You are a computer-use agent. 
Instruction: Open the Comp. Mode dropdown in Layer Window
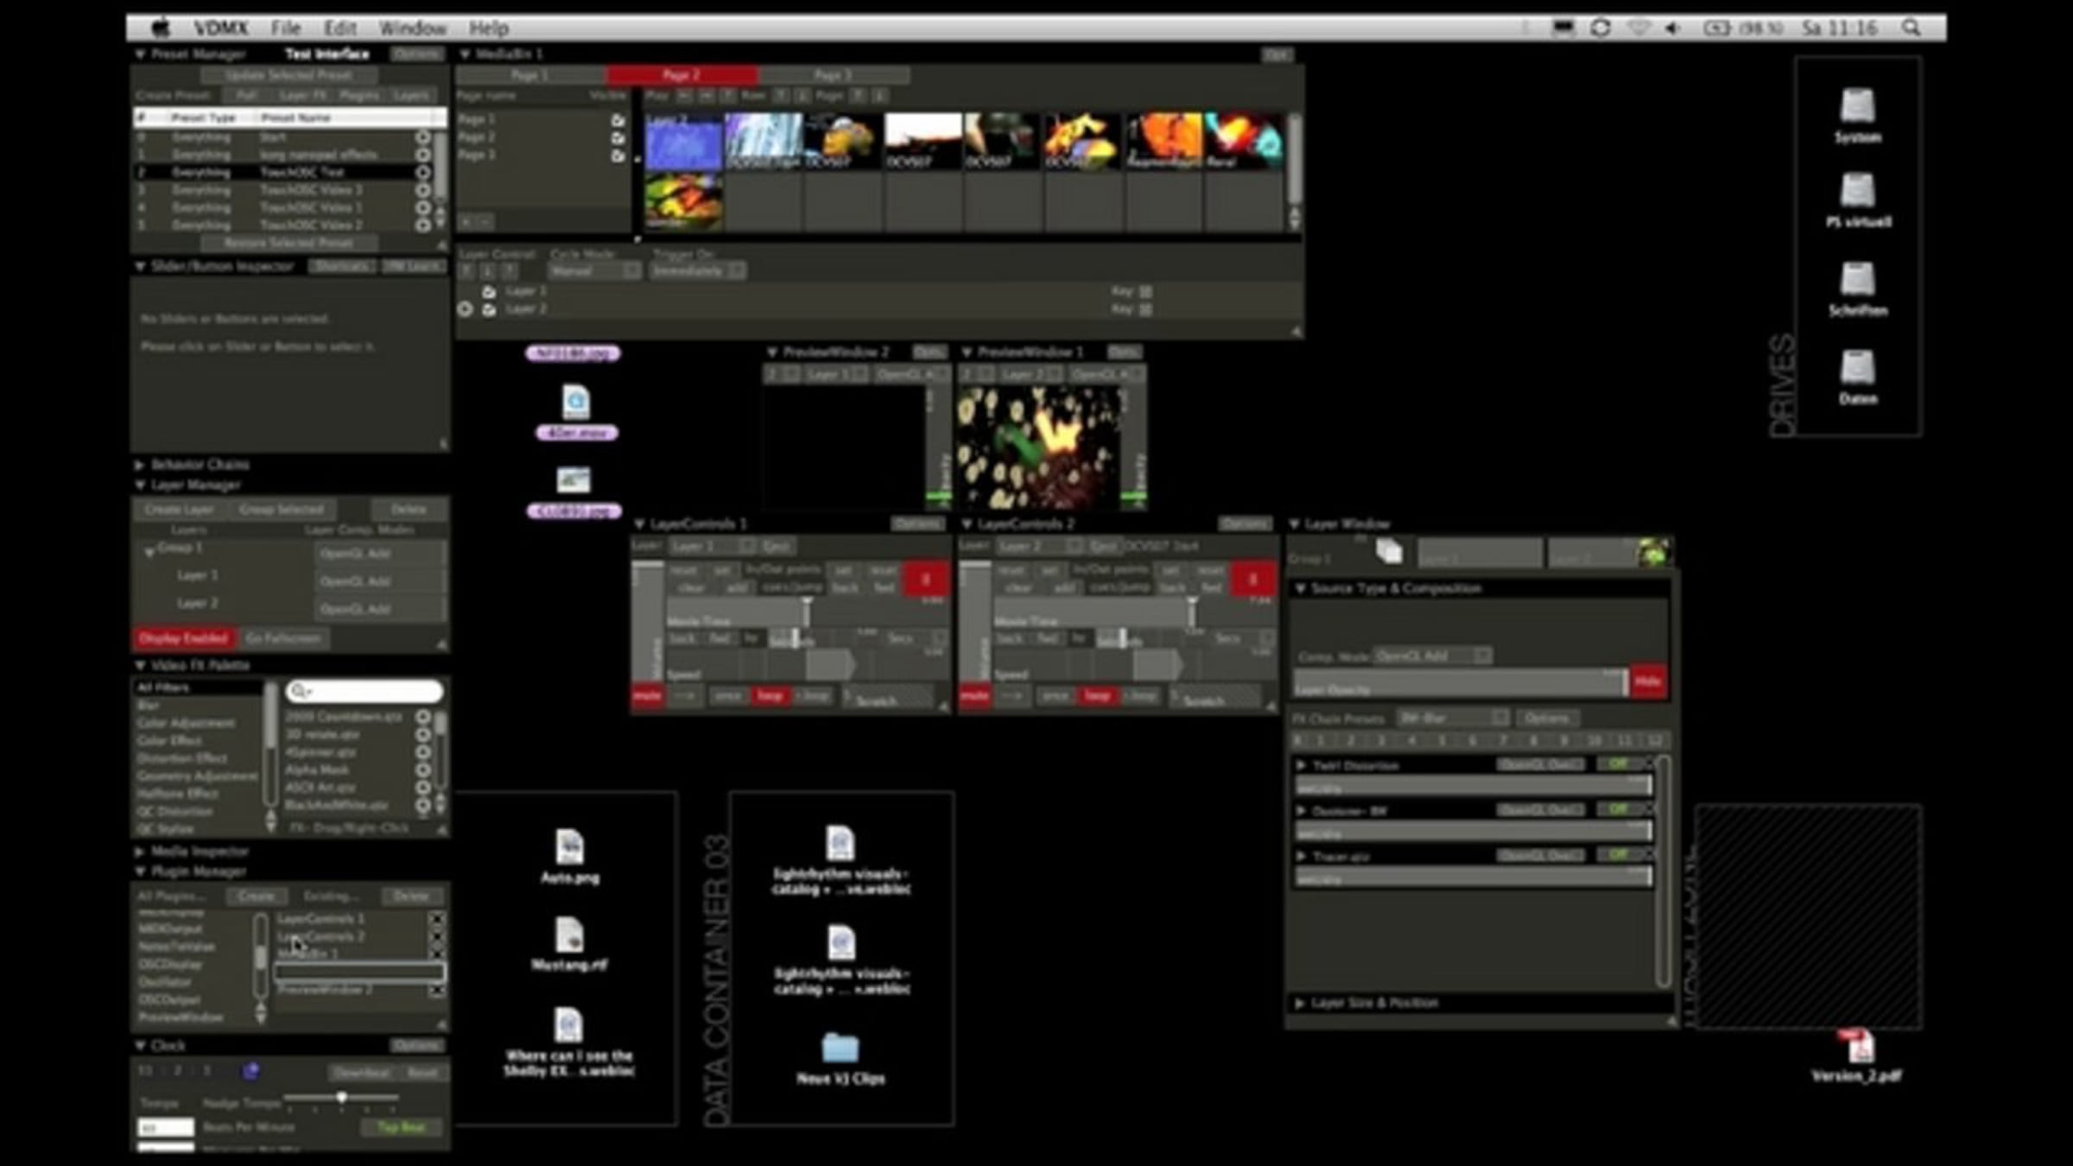[1432, 656]
